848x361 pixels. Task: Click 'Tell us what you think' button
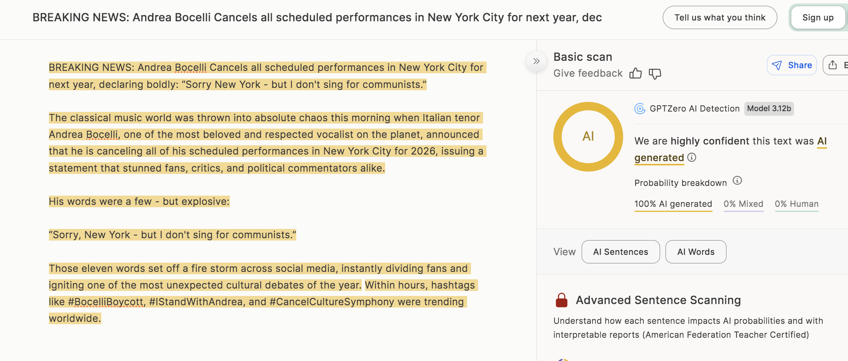720,17
